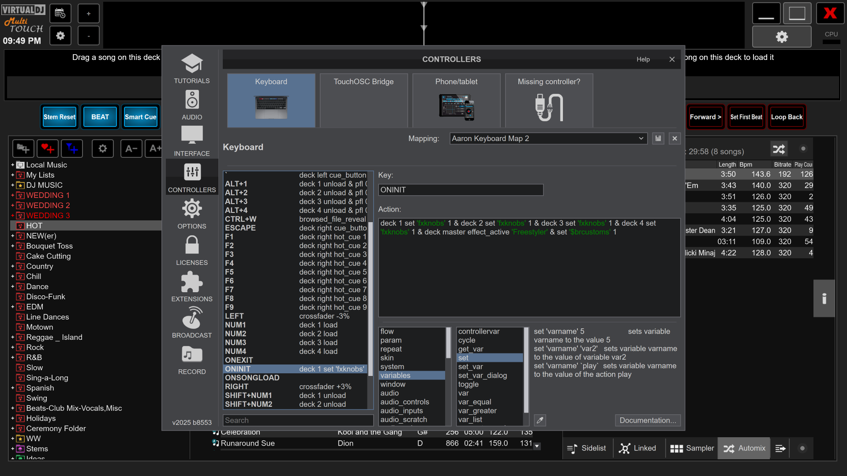Select the Keyboard controller tab
Viewport: 847px width, 476px height.
271,100
